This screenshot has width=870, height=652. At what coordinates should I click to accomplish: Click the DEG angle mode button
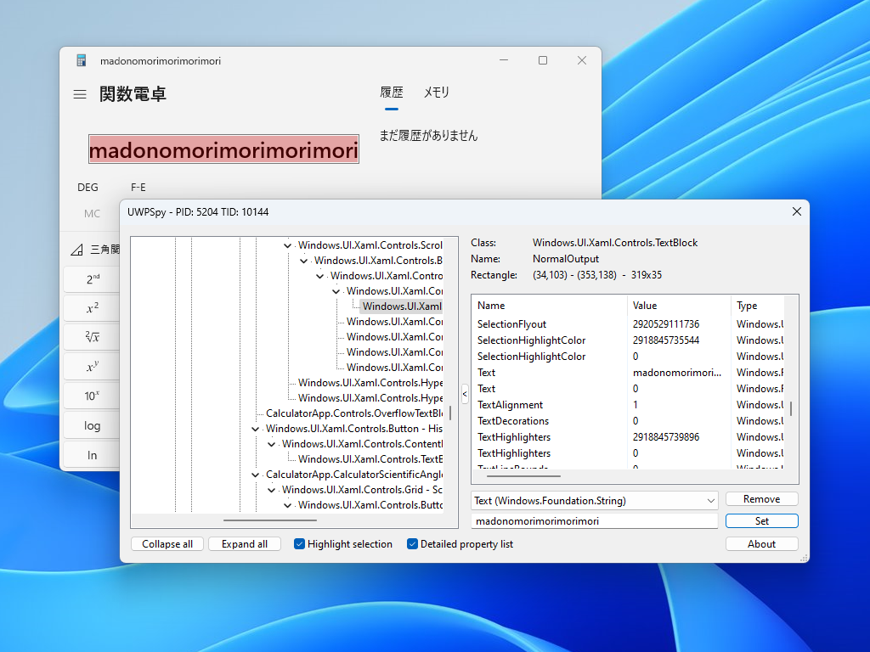88,188
